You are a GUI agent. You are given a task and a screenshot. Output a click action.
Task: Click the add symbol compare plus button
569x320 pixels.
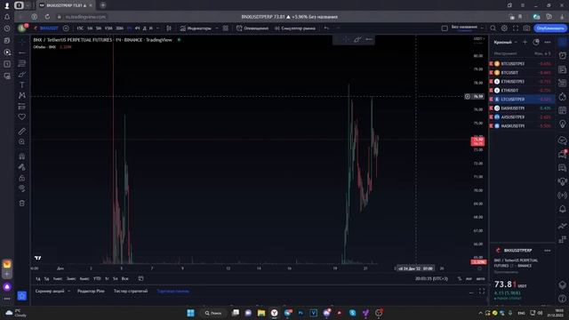coord(66,28)
